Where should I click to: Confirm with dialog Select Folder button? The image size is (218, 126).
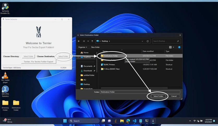158,96
